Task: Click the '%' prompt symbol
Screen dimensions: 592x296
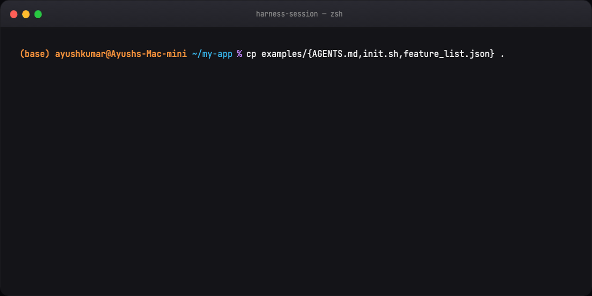Action: 239,54
